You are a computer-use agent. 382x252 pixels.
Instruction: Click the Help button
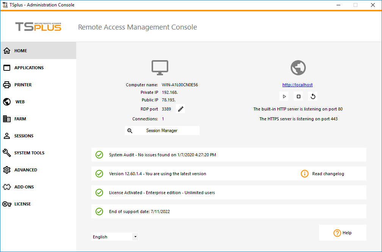tap(343, 232)
